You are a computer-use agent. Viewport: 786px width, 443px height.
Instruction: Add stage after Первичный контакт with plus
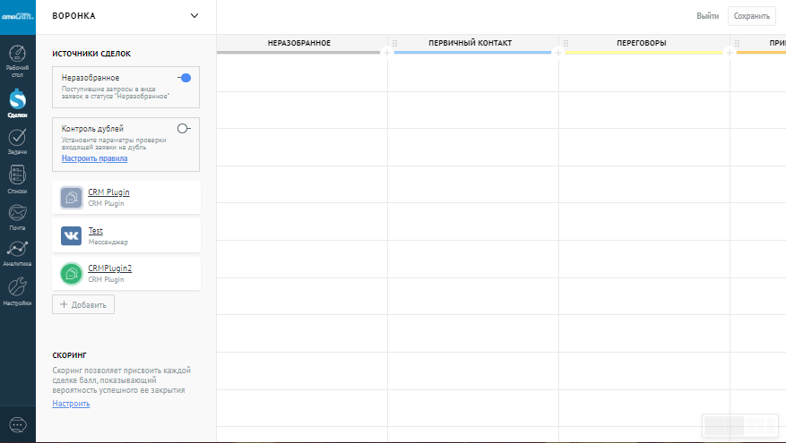(x=558, y=53)
